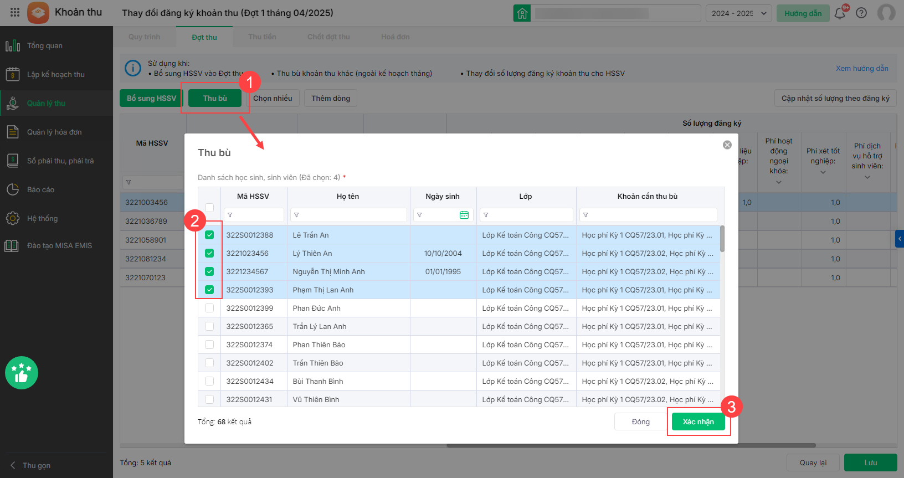Viewport: 904px width, 478px height.
Task: Check the Phan Đức Anh row checkbox
Action: (209, 308)
